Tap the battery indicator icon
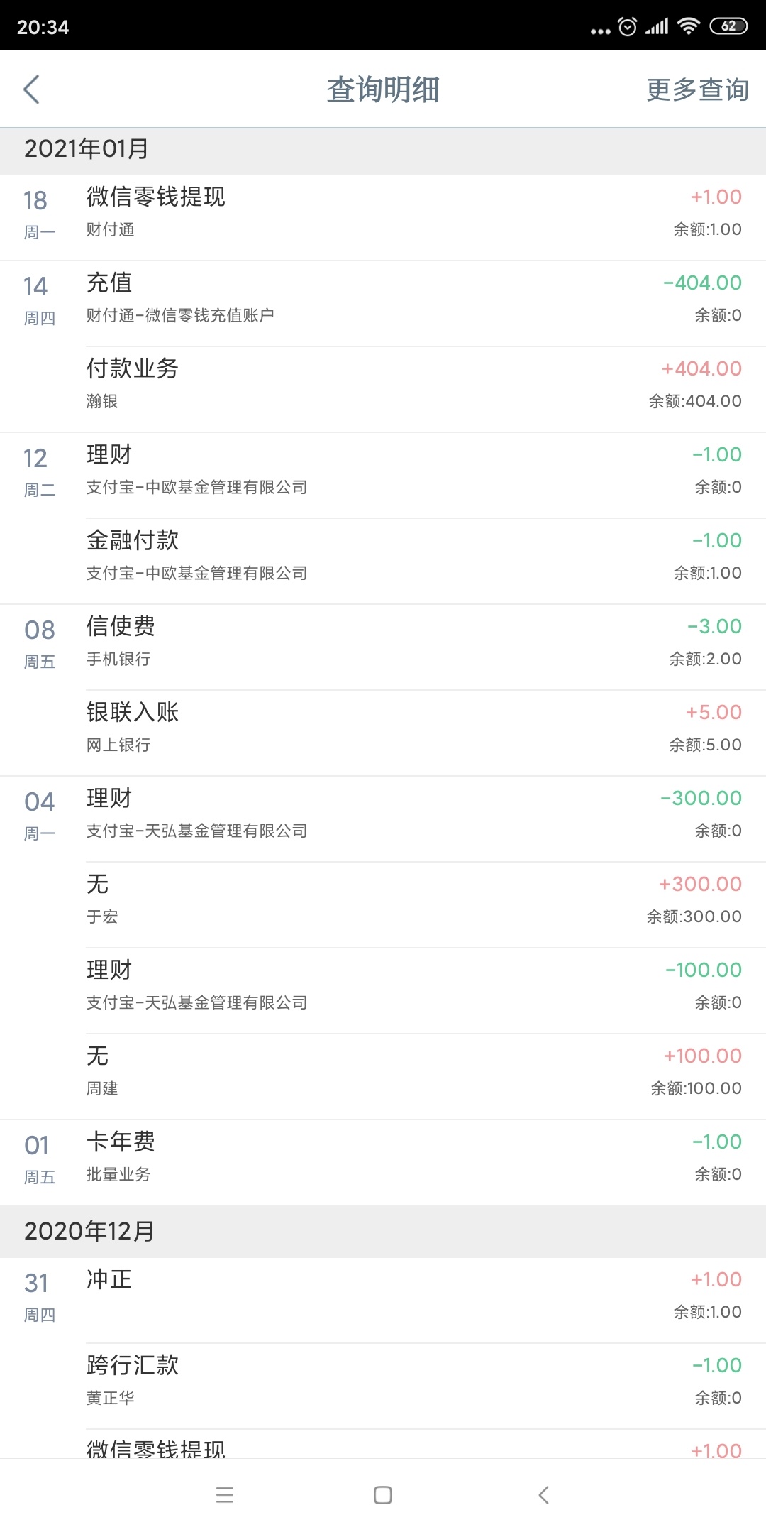The height and width of the screenshot is (1532, 766). tap(728, 26)
